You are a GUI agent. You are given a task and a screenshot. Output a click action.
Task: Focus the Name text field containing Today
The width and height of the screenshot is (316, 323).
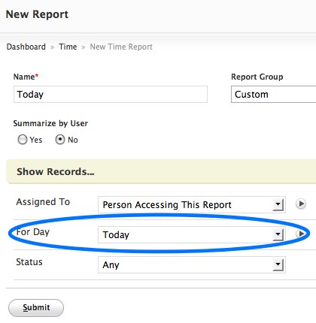pos(111,95)
